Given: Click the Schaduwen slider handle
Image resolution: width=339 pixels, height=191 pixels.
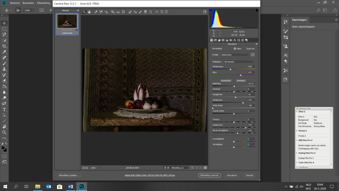Looking at the screenshot, I should point(243,102).
